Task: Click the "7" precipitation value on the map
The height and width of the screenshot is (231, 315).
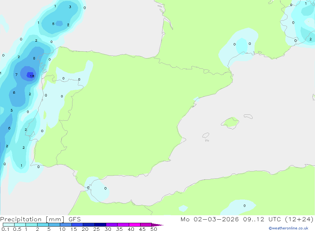Action: tap(16, 75)
